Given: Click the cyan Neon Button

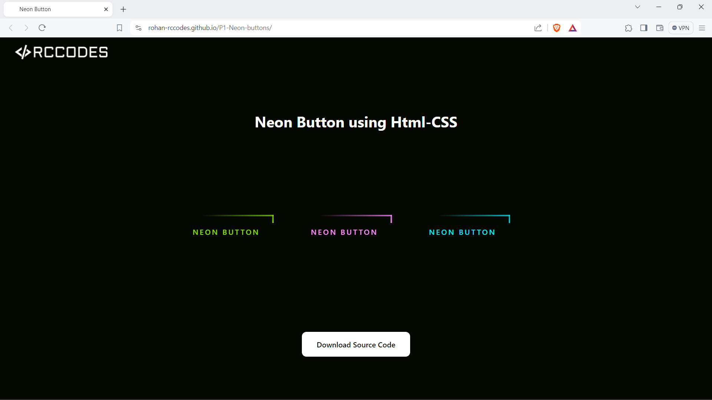Looking at the screenshot, I should coord(462,232).
